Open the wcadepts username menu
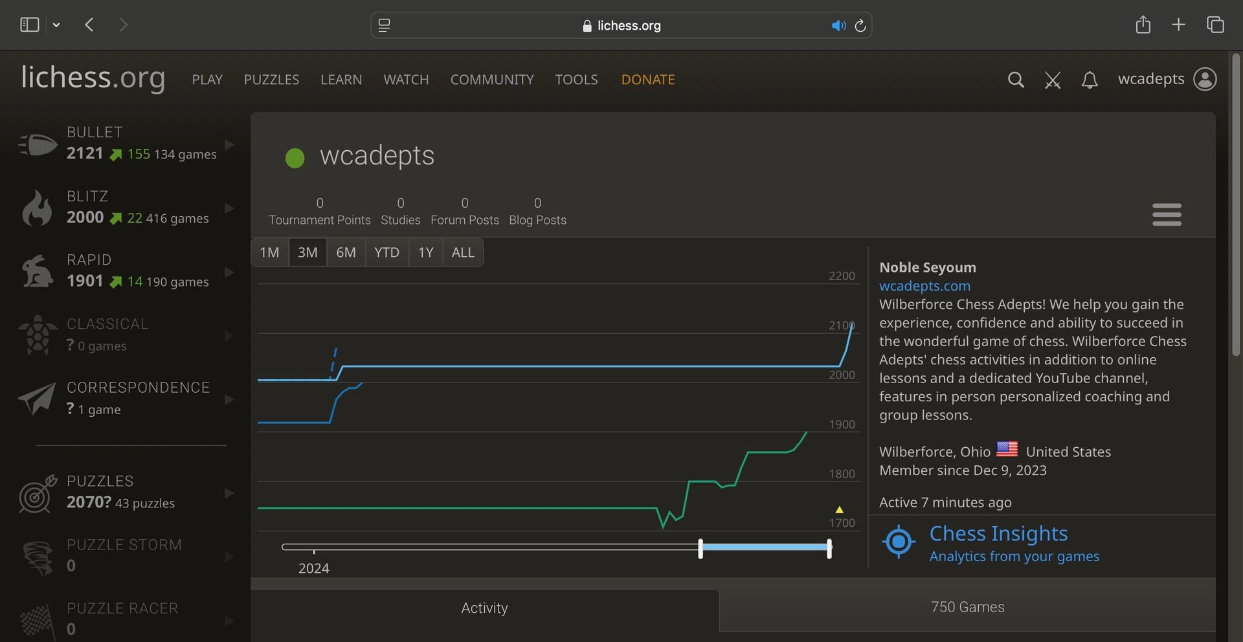The width and height of the screenshot is (1243, 642). click(1151, 79)
